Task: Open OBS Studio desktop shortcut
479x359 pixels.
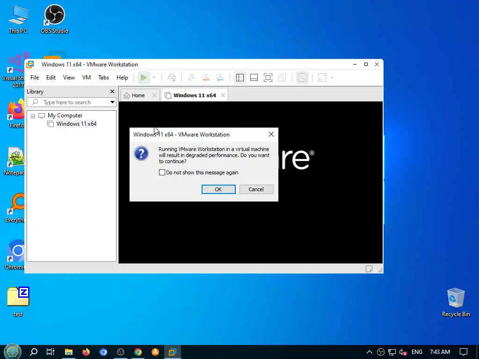Action: click(54, 19)
